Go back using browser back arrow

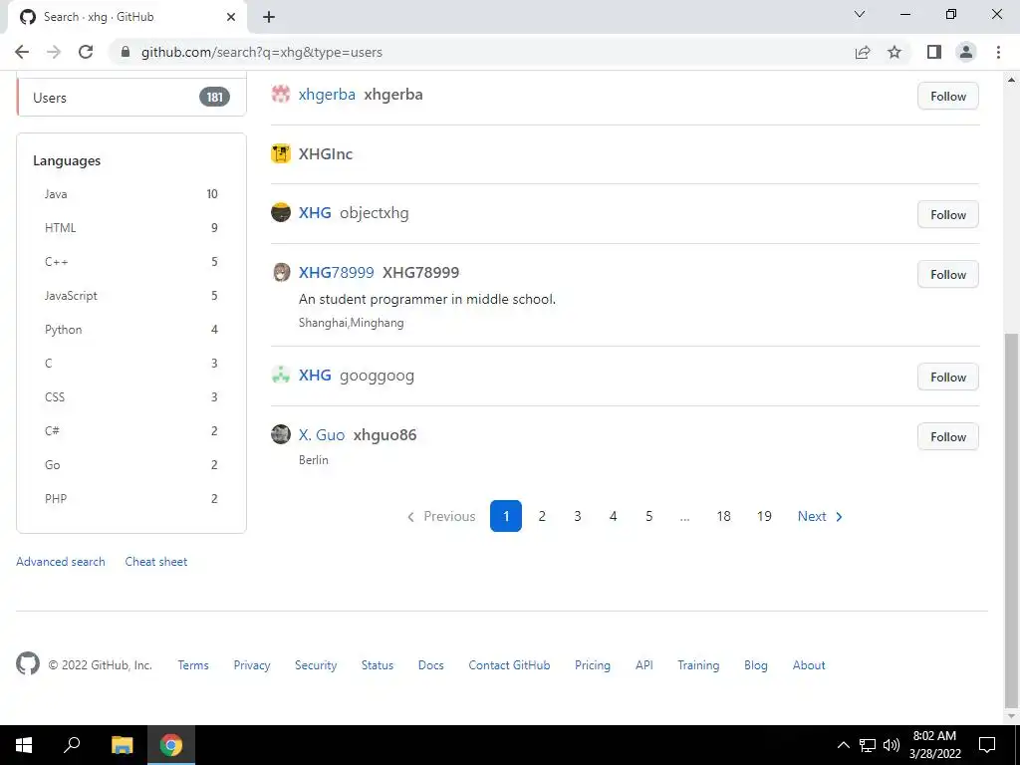[22, 52]
